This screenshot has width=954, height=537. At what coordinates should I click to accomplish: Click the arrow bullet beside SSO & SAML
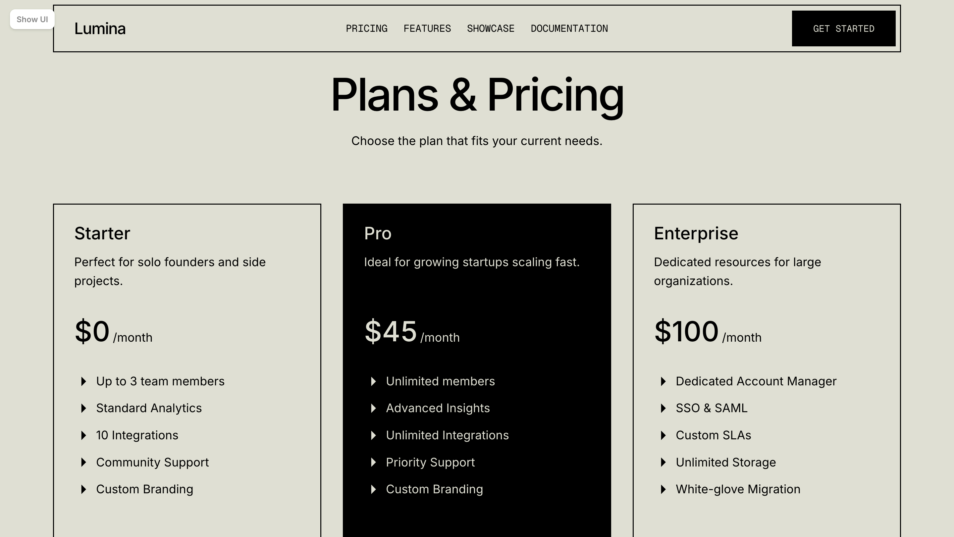663,408
